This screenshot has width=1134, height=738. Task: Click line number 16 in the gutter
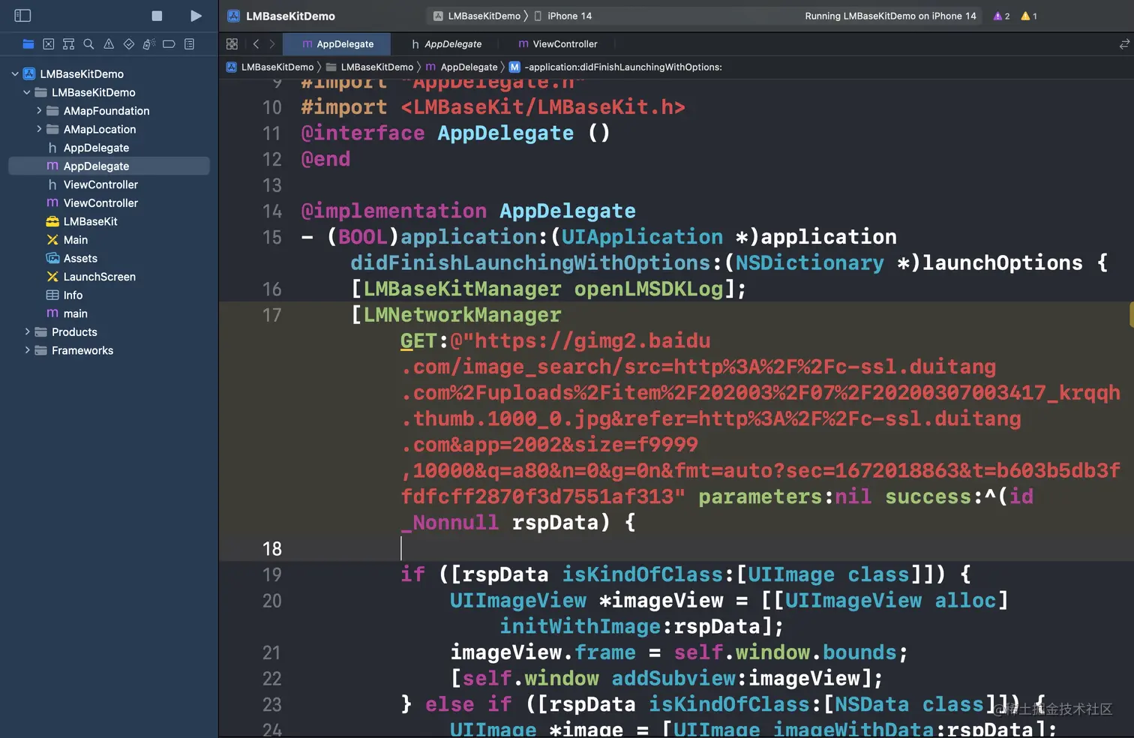click(271, 289)
